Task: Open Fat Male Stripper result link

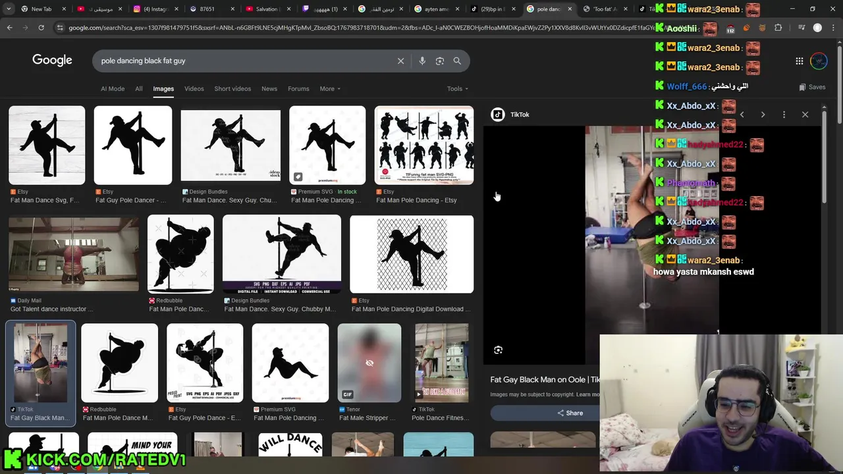Action: click(x=367, y=417)
